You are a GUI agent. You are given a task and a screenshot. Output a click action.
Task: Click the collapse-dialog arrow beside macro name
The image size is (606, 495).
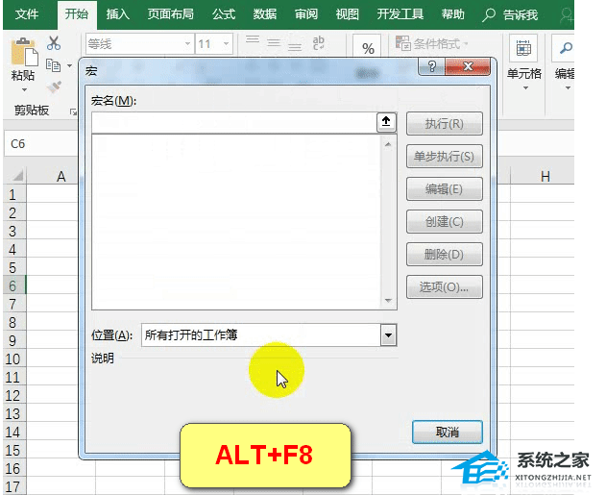[386, 122]
